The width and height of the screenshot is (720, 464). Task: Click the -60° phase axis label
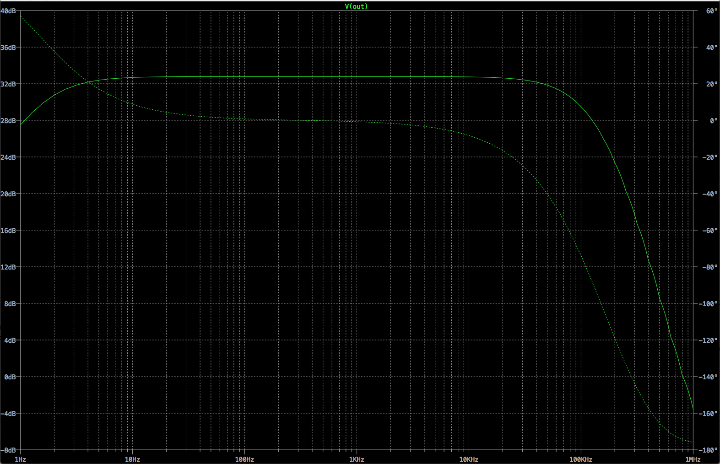coord(710,231)
